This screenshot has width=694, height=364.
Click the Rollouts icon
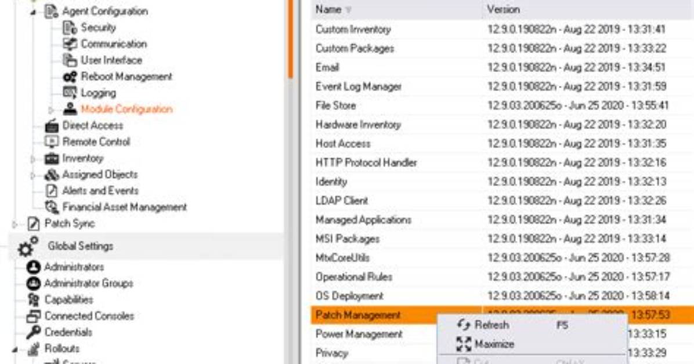(x=34, y=348)
